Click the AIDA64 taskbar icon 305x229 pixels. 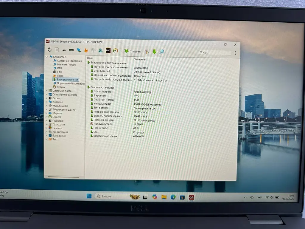(x=192, y=197)
